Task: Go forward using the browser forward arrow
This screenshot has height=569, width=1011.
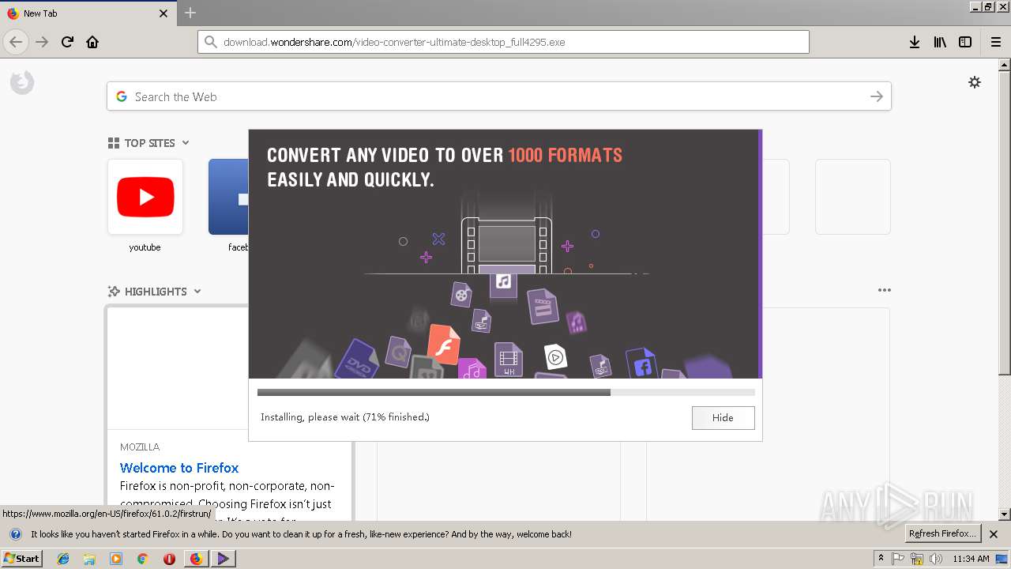Action: tap(42, 42)
